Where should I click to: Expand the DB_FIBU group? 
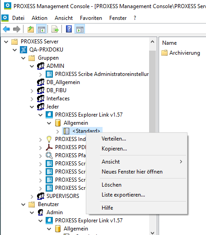click(x=32, y=90)
